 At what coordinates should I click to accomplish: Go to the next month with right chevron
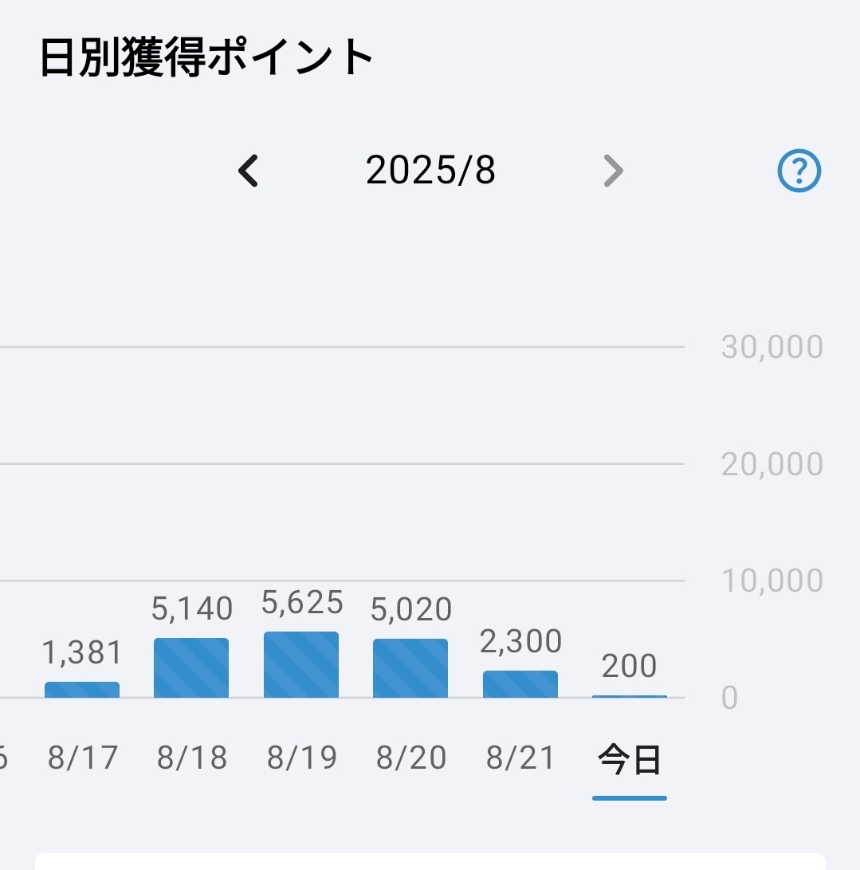tap(612, 171)
